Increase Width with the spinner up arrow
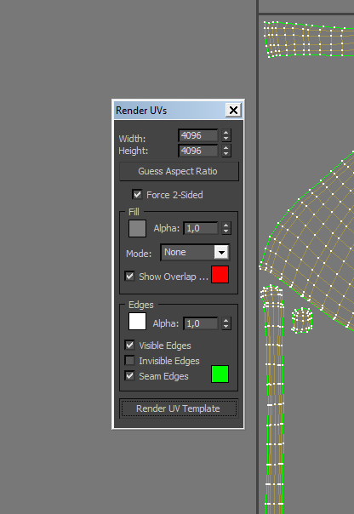 pyautogui.click(x=226, y=132)
